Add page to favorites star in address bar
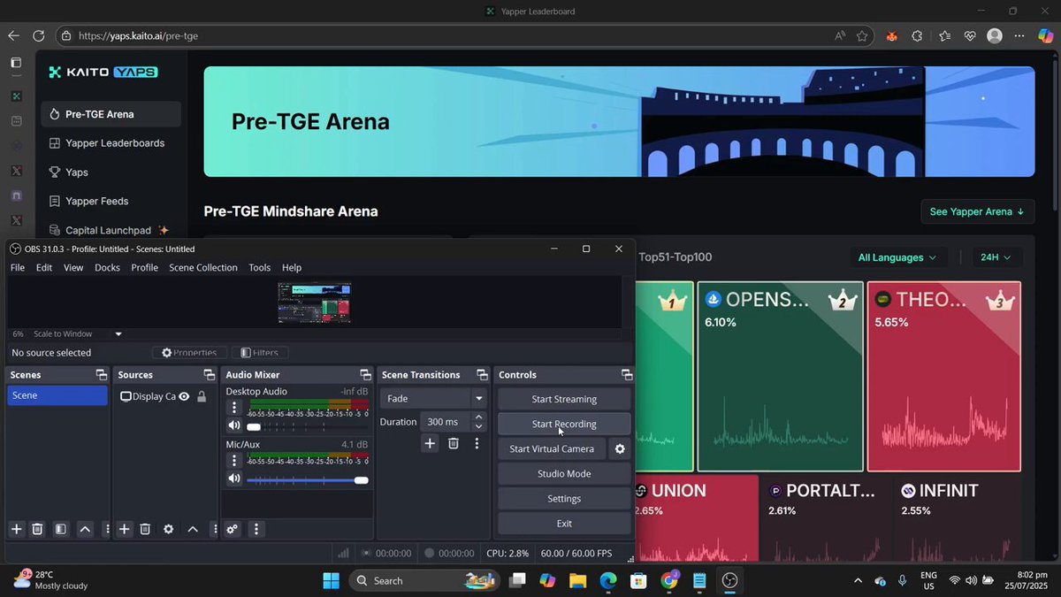This screenshot has width=1061, height=597. tap(862, 36)
